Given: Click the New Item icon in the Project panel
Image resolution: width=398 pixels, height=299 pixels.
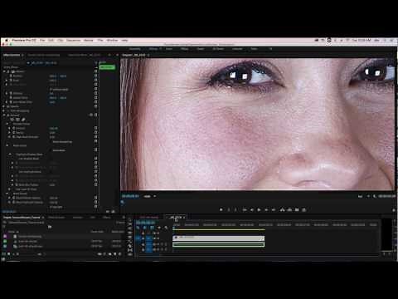Looking at the screenshot, I should tap(115, 254).
